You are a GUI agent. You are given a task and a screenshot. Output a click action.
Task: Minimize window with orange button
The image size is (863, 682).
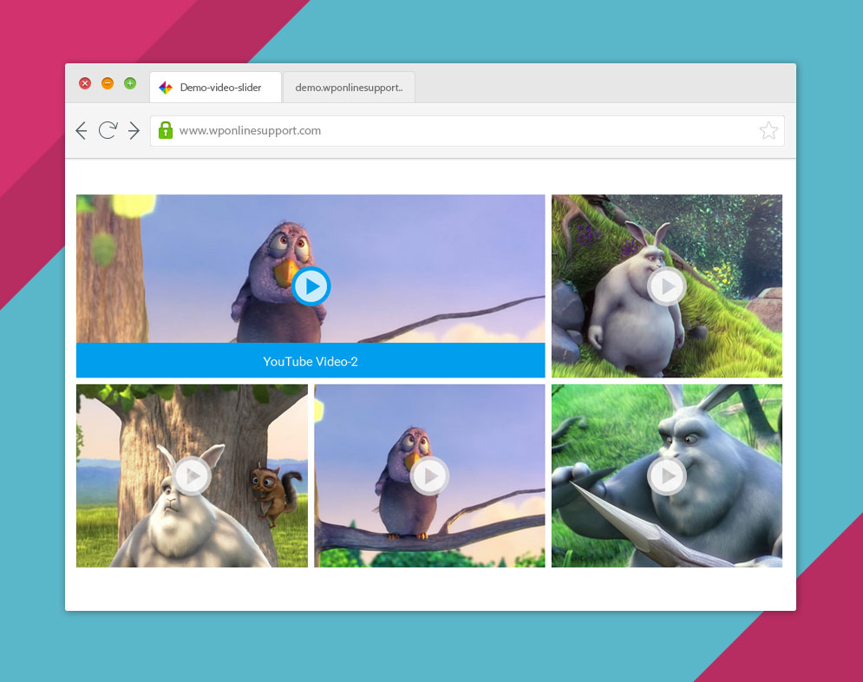[108, 83]
